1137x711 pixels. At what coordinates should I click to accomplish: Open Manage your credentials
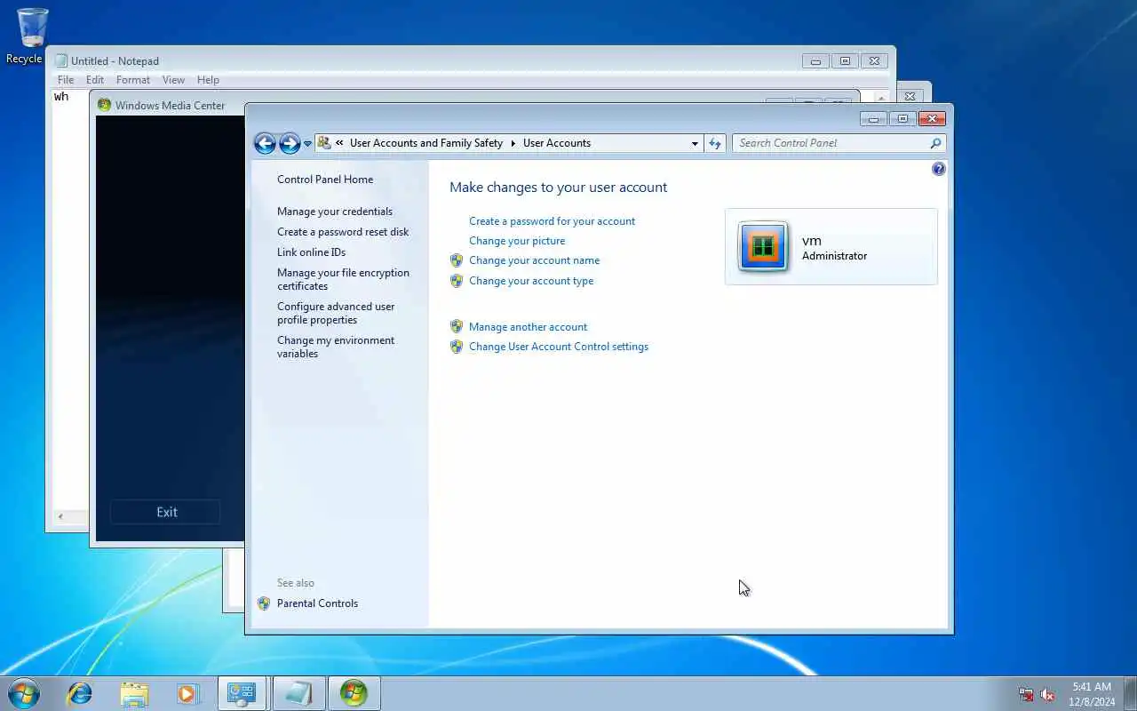(x=335, y=212)
